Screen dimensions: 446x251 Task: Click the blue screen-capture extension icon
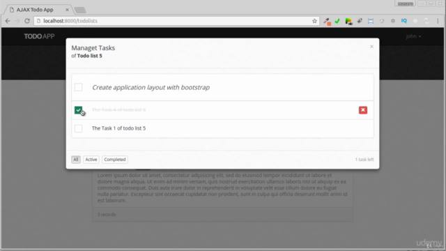pos(371,21)
